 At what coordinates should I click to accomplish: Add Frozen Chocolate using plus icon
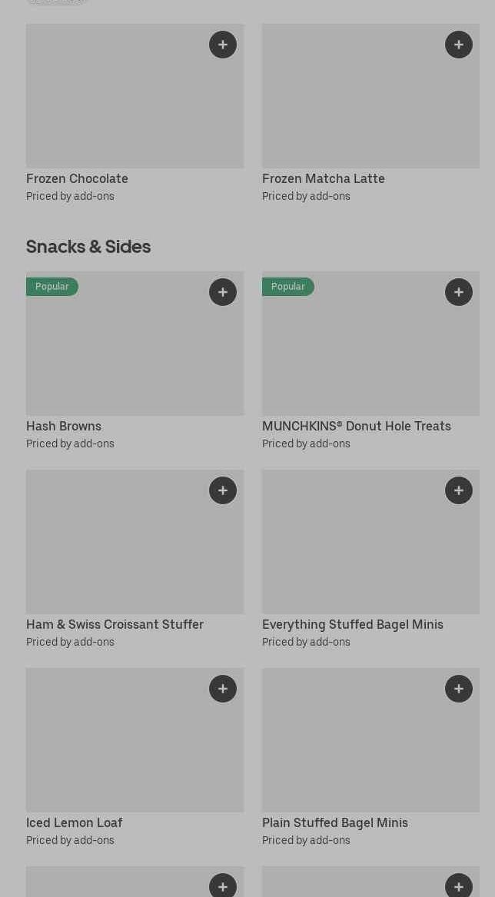pos(223,45)
